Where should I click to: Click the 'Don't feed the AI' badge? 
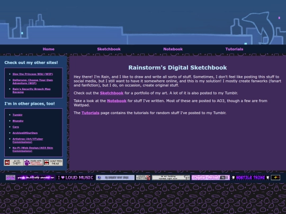[53, 163]
